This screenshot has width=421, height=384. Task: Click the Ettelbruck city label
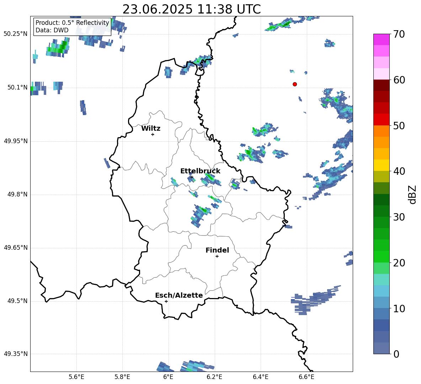coord(200,171)
